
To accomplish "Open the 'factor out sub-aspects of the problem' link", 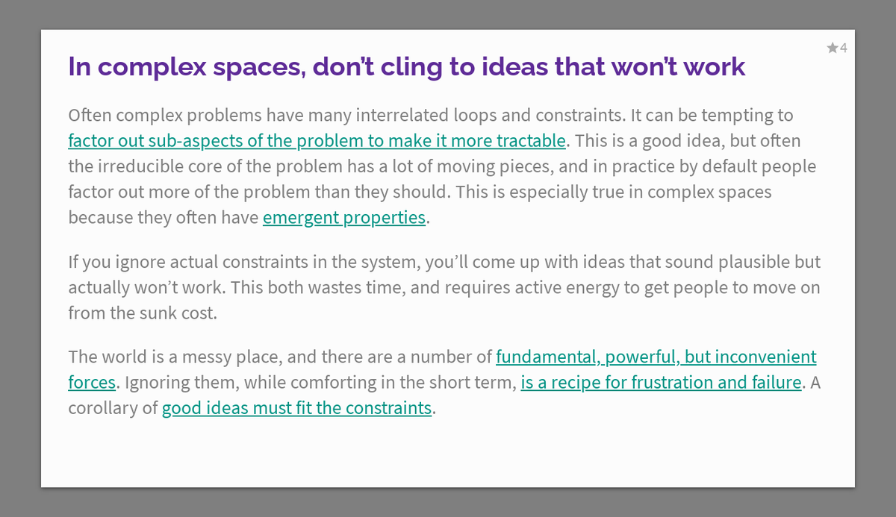I will point(317,140).
